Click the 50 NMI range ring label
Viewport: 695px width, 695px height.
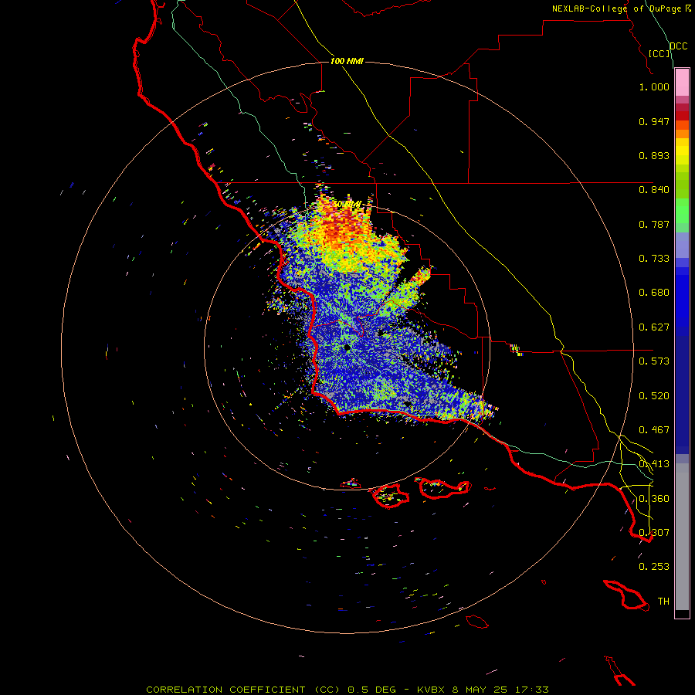[346, 205]
